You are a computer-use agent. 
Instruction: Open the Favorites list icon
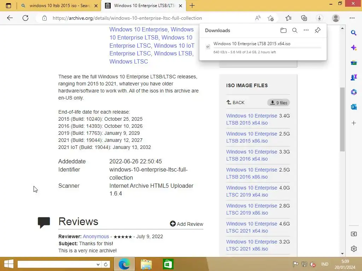coord(288,18)
